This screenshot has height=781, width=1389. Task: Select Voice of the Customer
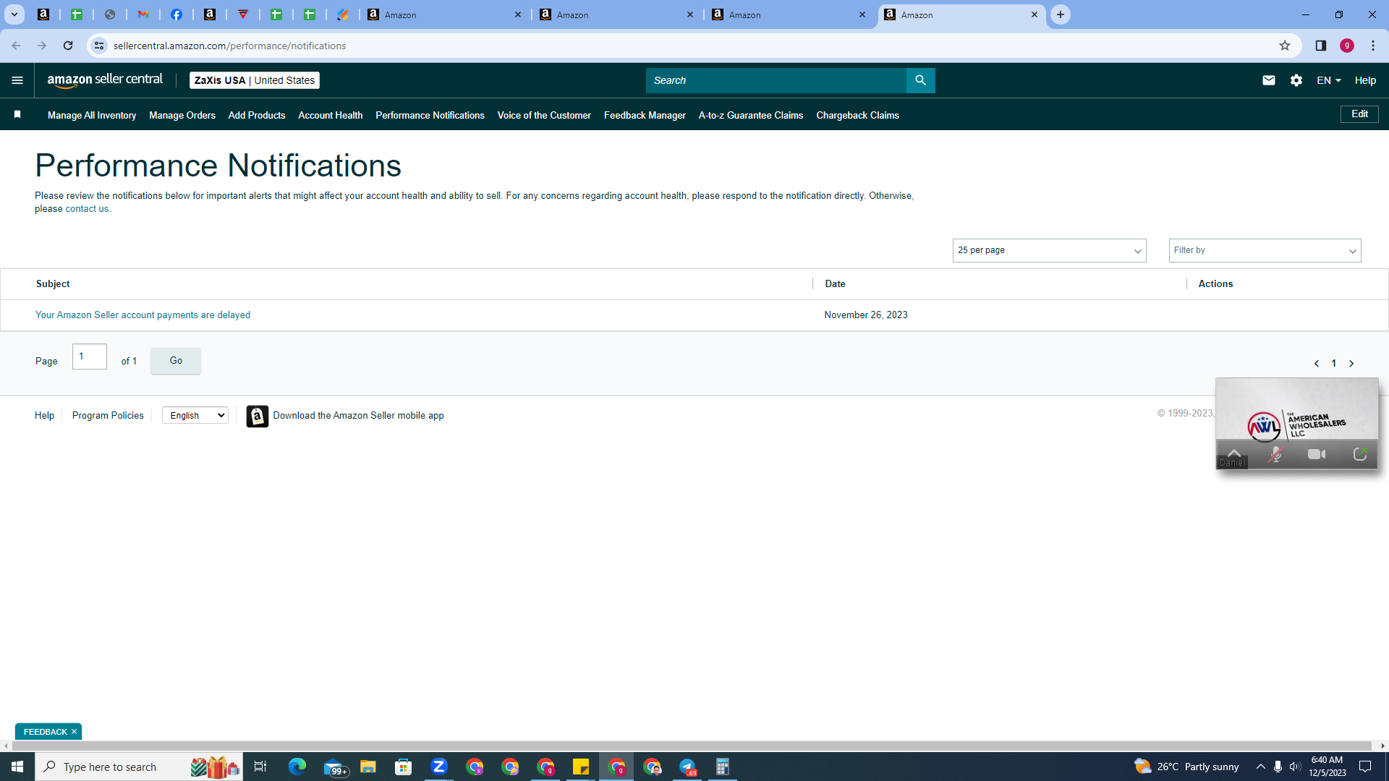[x=544, y=115]
